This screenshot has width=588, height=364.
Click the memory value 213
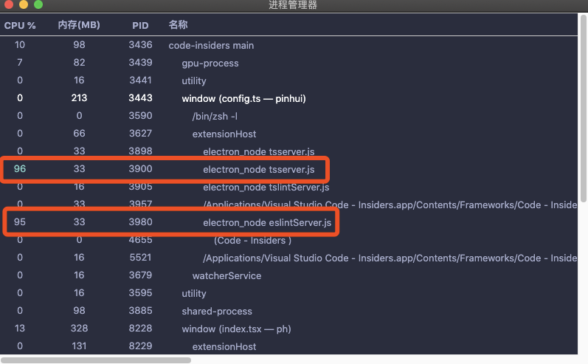tap(79, 98)
